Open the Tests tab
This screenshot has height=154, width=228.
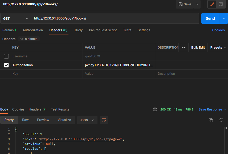click(127, 30)
